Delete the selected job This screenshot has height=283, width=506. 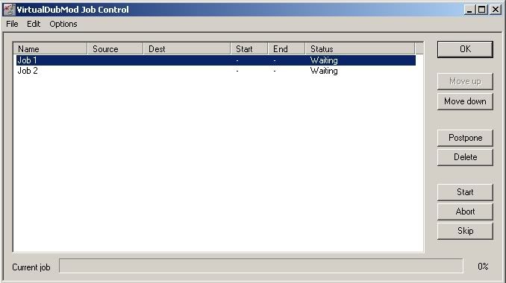coord(465,157)
